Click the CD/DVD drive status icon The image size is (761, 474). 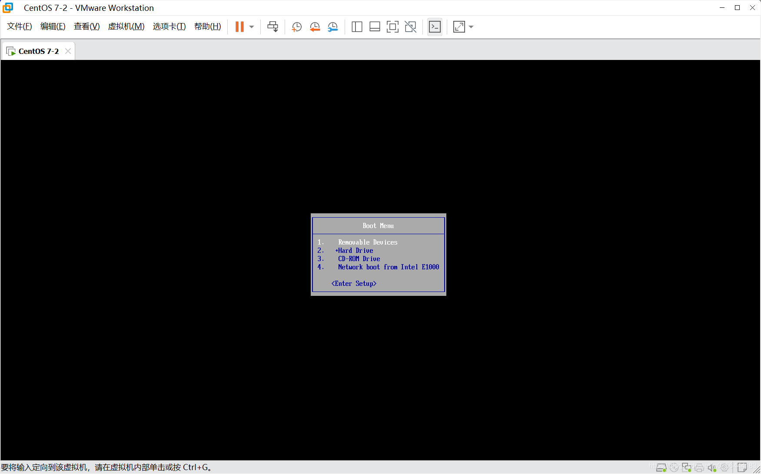[x=674, y=467]
